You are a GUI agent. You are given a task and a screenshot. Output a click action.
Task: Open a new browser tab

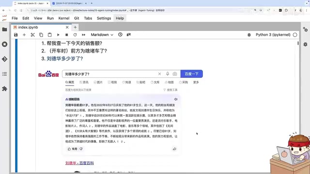click(x=92, y=3)
